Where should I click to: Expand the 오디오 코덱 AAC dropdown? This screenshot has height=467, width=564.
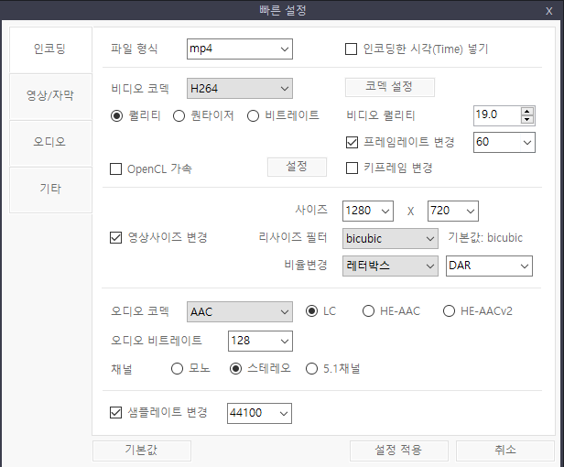(240, 311)
